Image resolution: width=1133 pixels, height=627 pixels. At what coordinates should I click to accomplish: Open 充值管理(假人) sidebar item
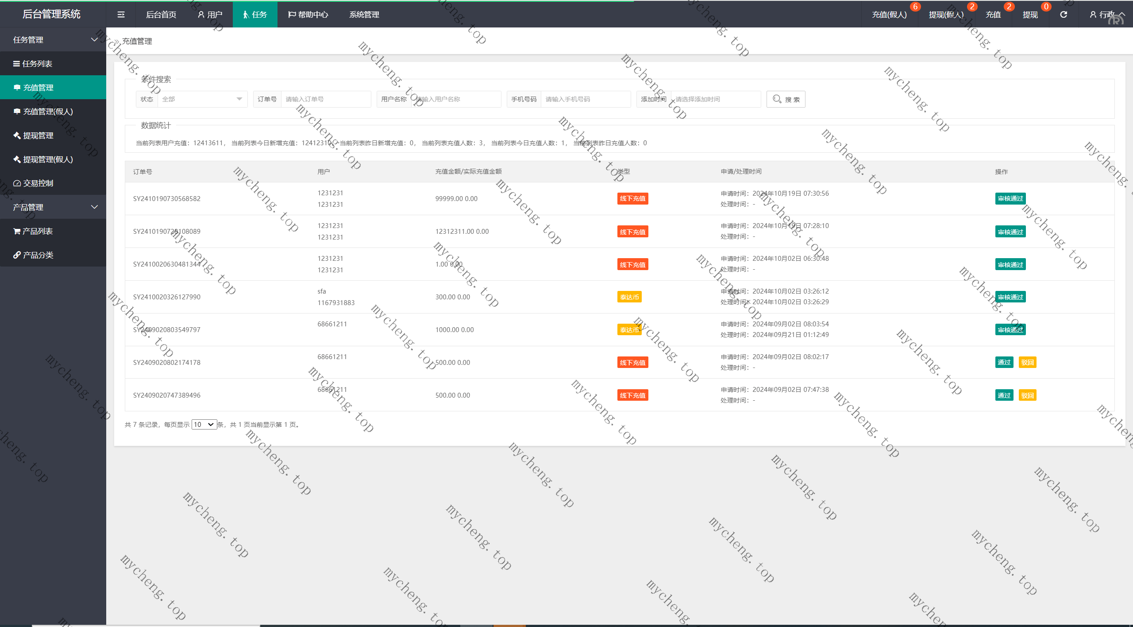(x=48, y=112)
